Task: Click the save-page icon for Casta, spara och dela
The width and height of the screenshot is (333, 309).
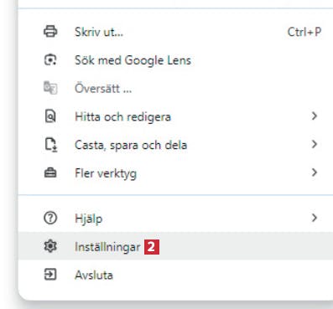Action: [x=51, y=145]
